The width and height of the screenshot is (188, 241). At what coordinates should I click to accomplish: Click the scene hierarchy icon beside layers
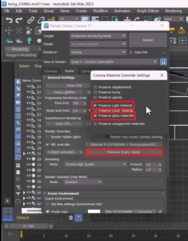point(79,218)
